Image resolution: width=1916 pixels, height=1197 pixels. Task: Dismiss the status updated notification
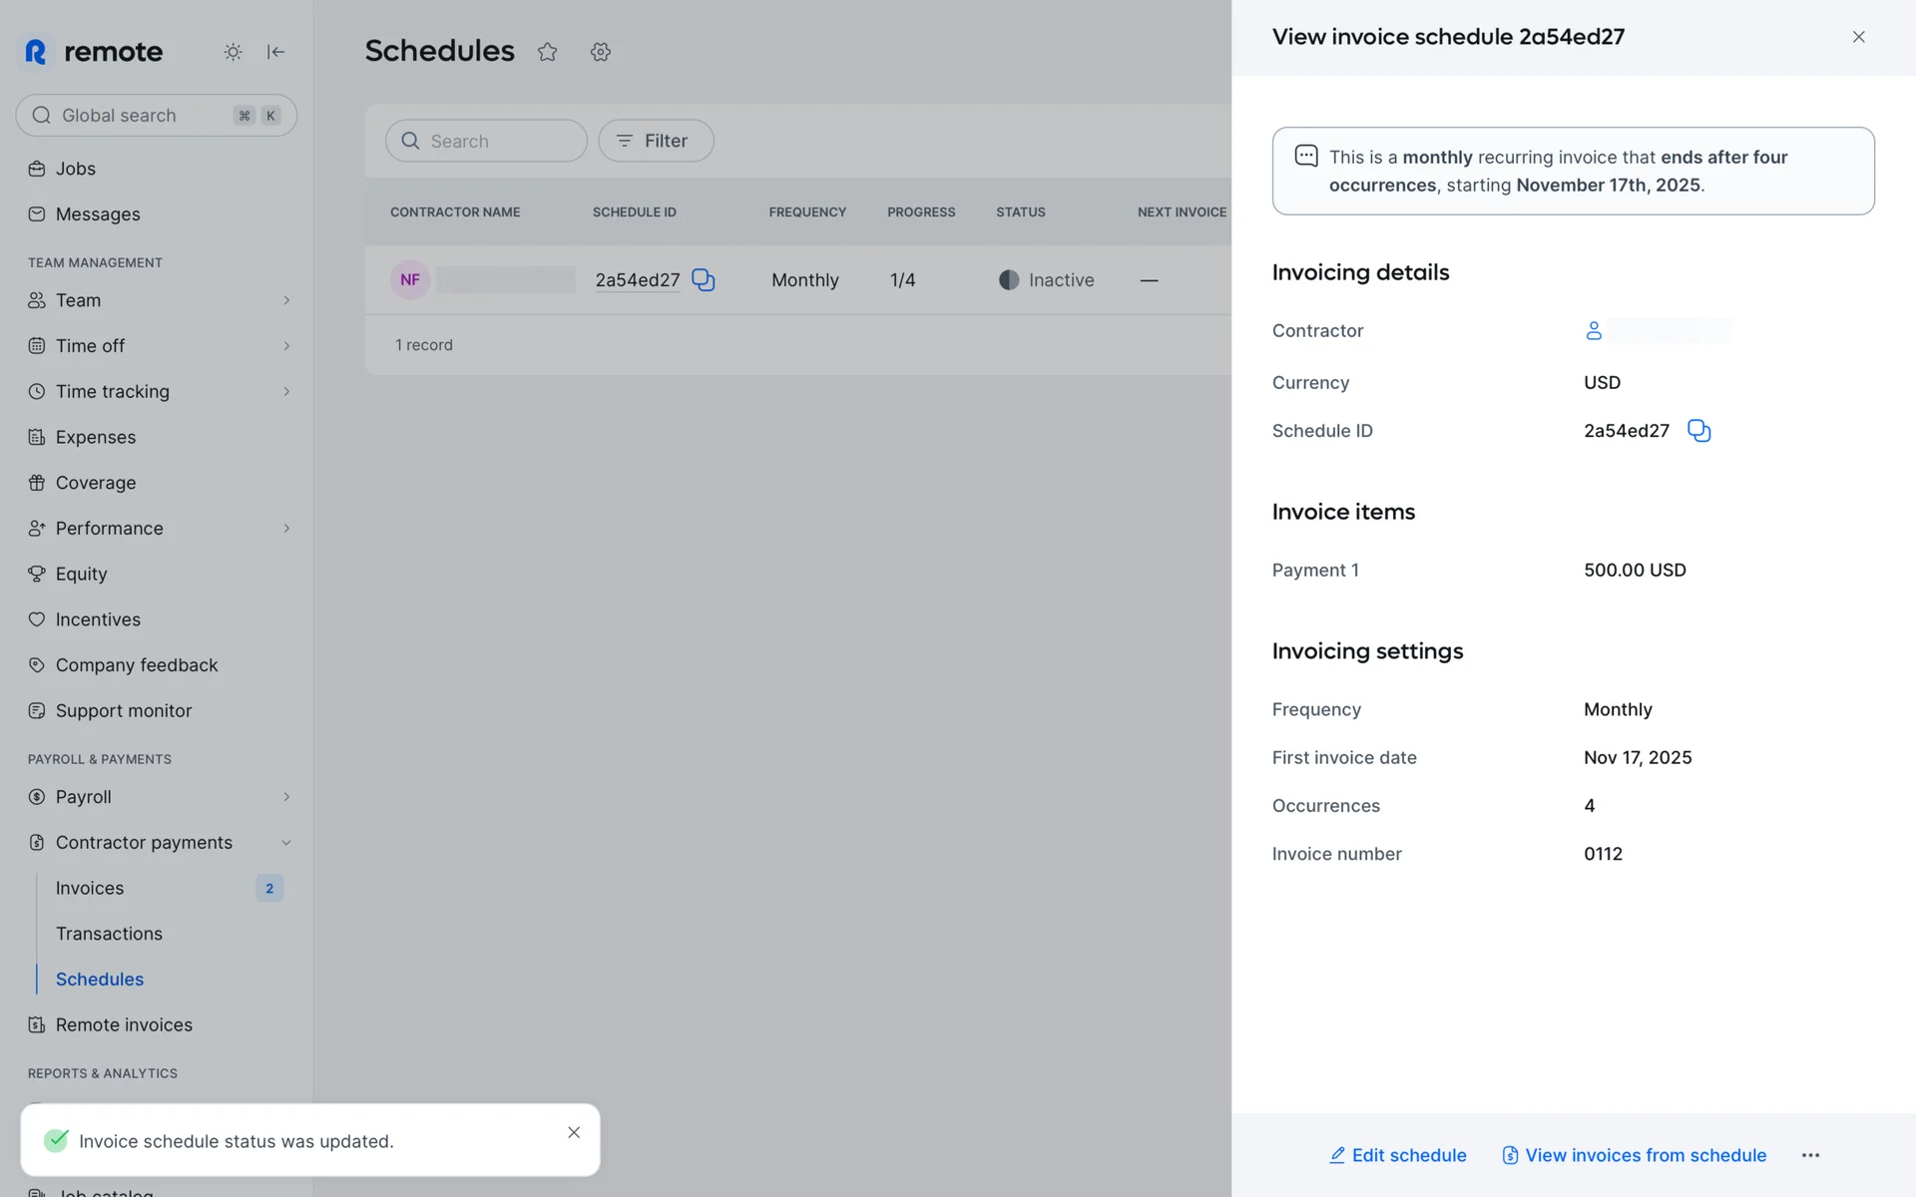[x=574, y=1132]
